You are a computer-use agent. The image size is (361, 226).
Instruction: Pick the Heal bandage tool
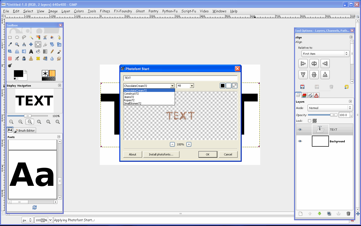pyautogui.click(x=38, y=59)
